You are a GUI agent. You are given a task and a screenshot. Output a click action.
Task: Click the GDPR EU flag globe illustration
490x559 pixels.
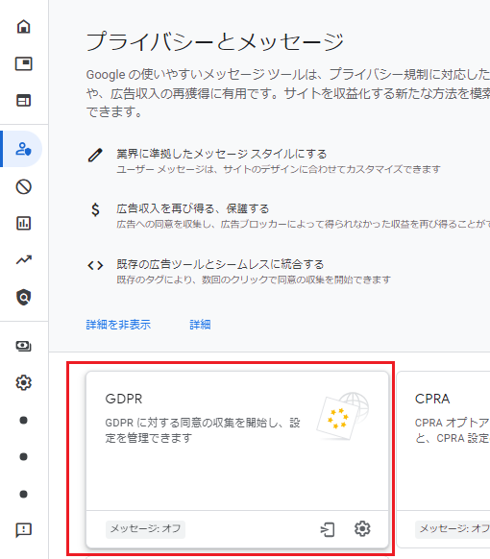pos(343,416)
